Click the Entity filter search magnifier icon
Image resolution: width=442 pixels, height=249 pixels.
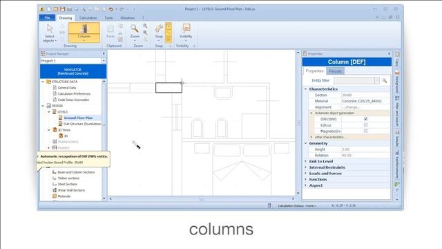click(x=385, y=80)
